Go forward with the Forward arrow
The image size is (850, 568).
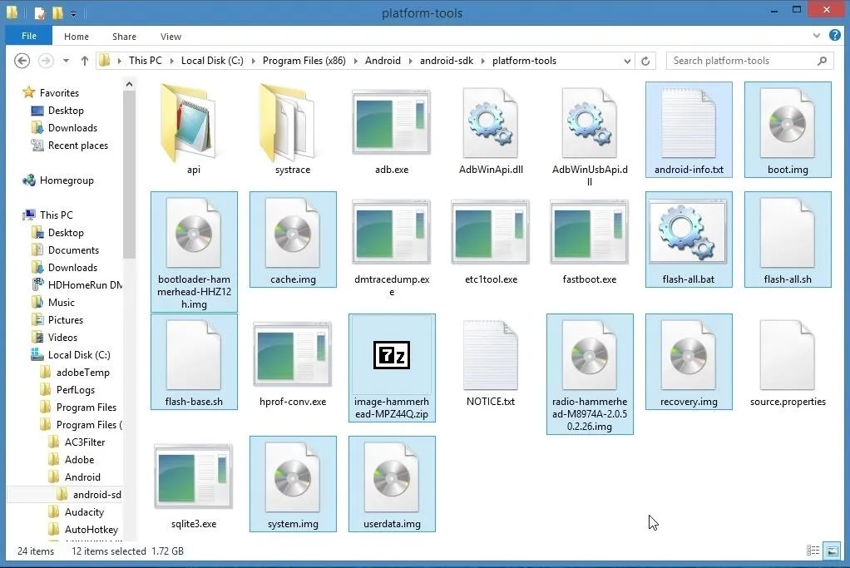pos(46,61)
